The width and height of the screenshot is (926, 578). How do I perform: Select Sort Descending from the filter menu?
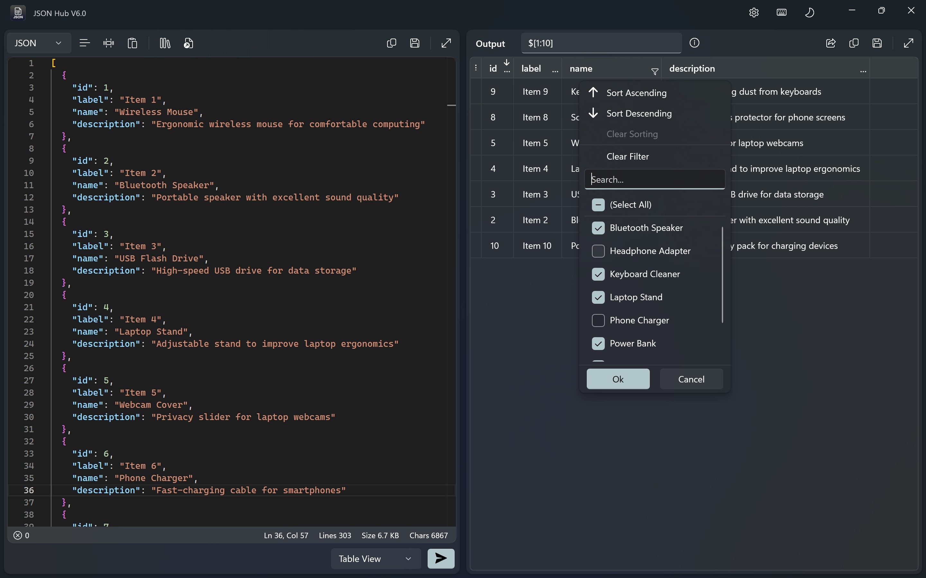click(x=638, y=113)
